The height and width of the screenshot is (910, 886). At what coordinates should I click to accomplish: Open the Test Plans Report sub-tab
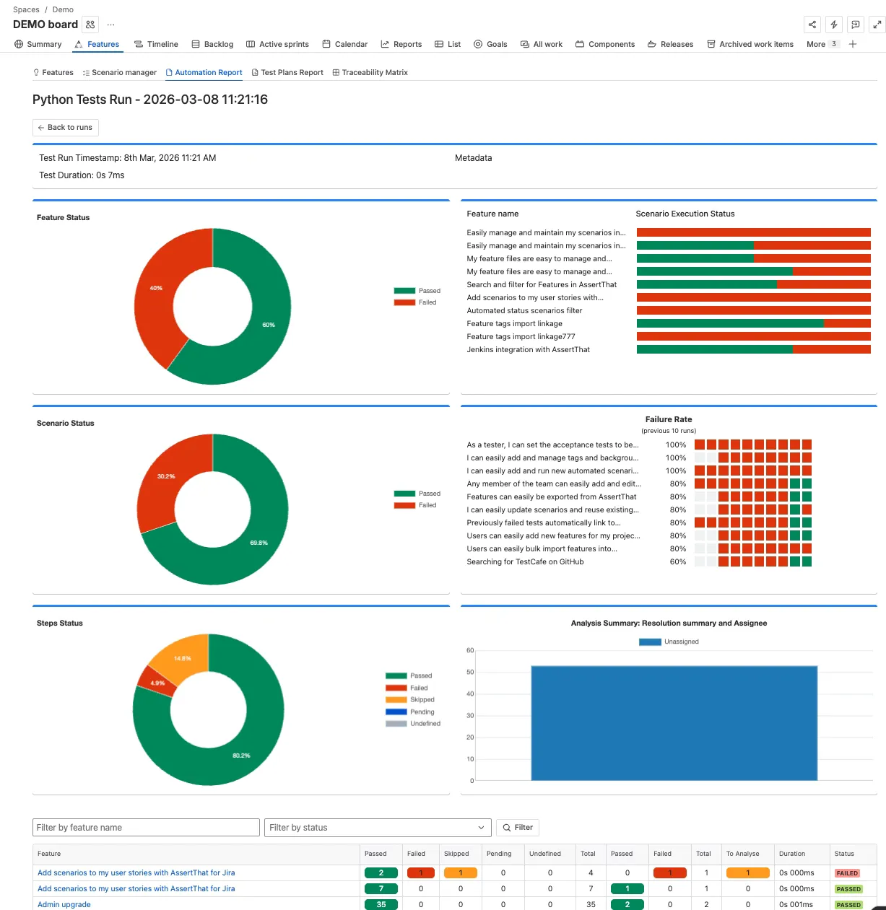(287, 72)
